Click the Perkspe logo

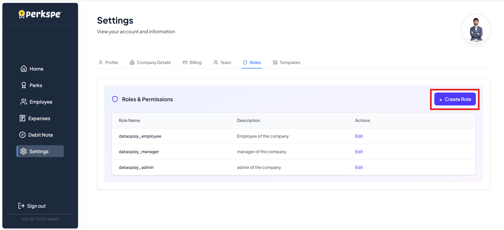(x=40, y=14)
